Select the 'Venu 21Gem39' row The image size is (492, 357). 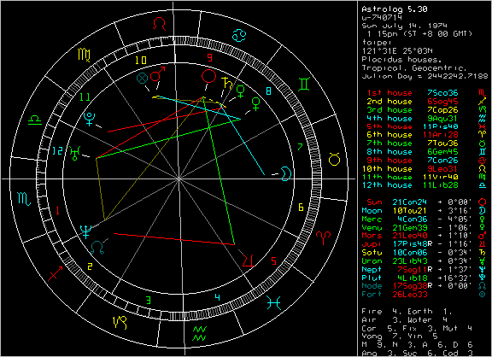pyautogui.click(x=425, y=227)
